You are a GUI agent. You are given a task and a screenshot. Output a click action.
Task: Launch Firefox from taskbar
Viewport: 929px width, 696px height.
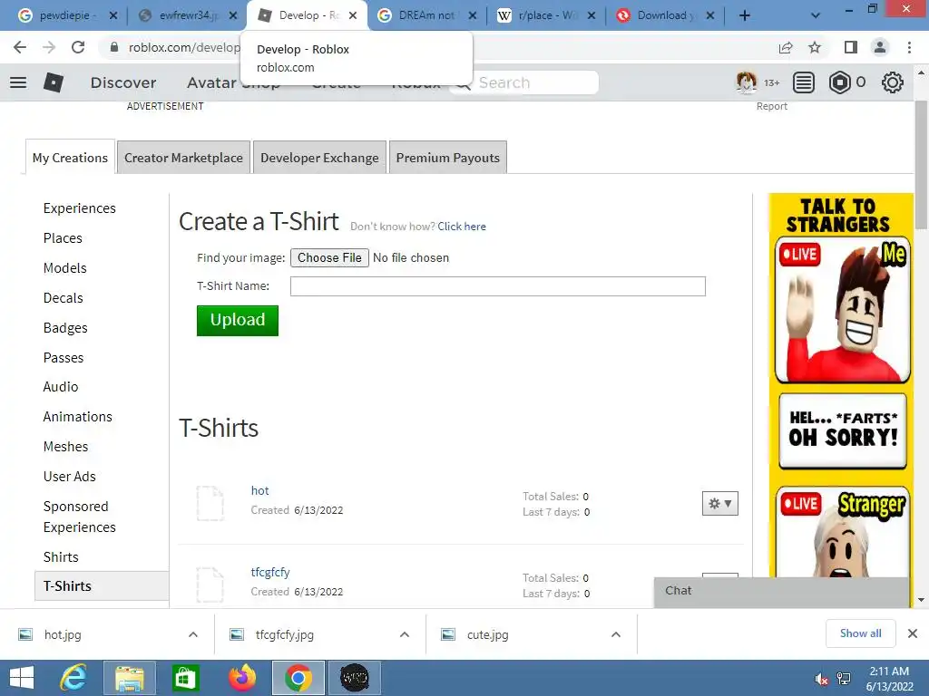coord(241,678)
